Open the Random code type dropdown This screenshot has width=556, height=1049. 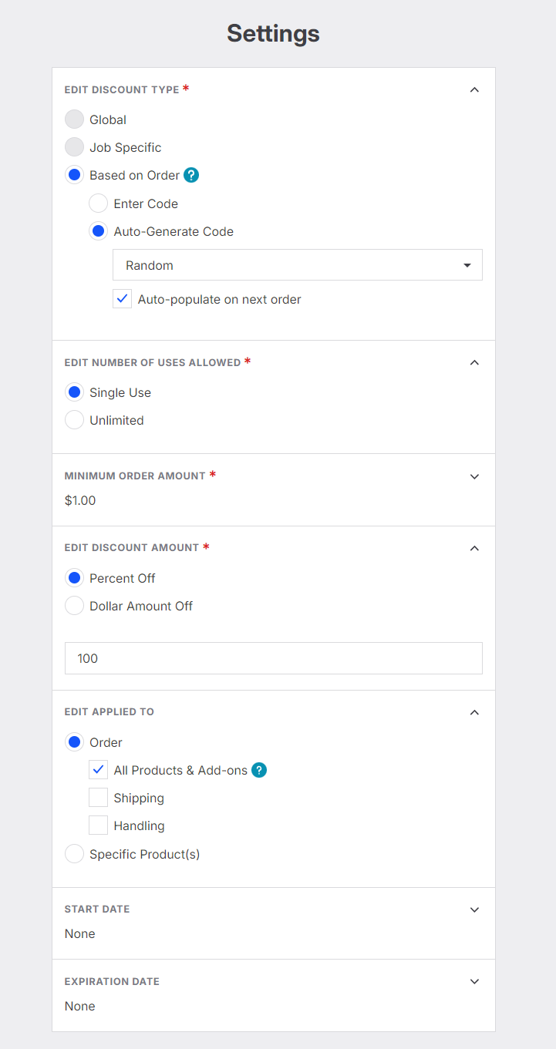coord(297,265)
